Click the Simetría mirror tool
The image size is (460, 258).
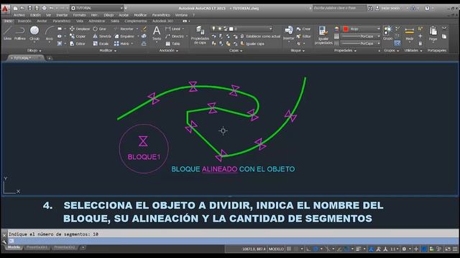click(102, 37)
